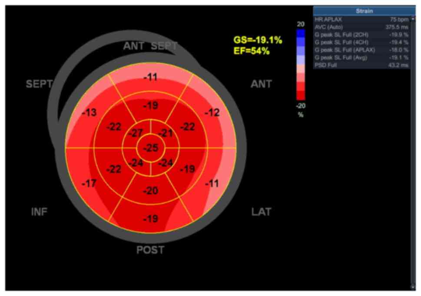Select the AVC (Auto) measurement row
The image size is (421, 296).
[x=361, y=27]
